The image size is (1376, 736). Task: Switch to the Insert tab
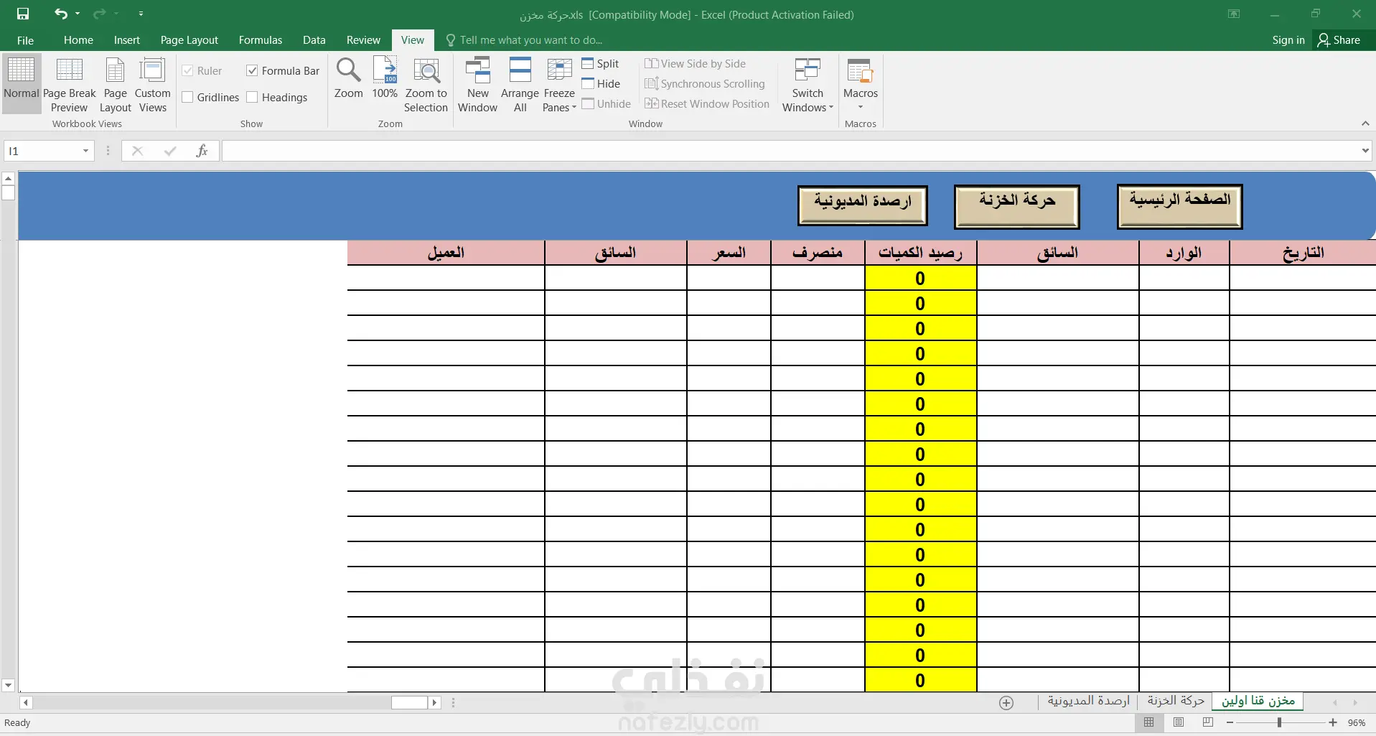tap(127, 40)
